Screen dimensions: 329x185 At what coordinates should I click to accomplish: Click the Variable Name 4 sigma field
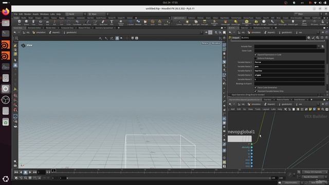tap(289, 75)
